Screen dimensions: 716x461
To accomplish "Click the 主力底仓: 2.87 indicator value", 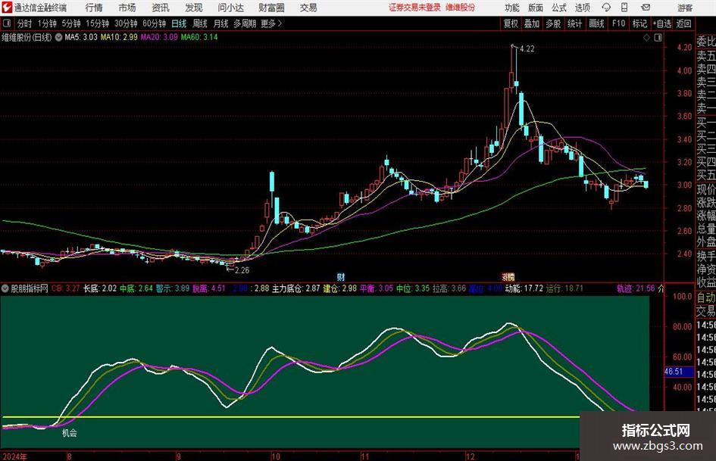I will point(296,288).
